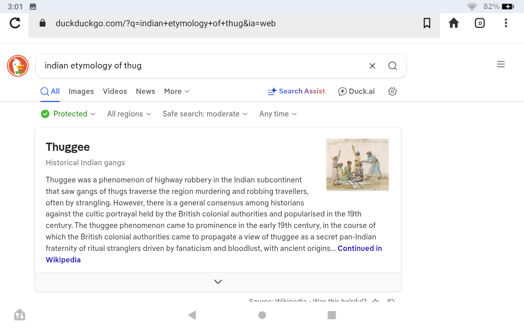
Task: Expand the Thuggee info card chevron
Action: pyautogui.click(x=218, y=282)
